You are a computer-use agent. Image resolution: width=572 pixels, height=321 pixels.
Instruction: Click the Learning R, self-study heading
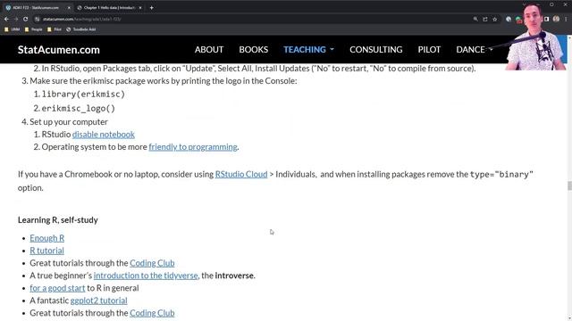(57, 220)
